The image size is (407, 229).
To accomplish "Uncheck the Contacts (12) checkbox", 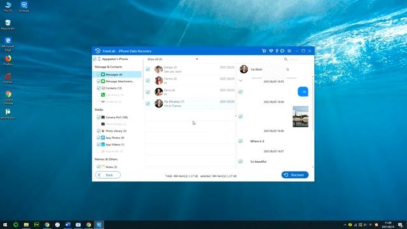I will click(99, 88).
